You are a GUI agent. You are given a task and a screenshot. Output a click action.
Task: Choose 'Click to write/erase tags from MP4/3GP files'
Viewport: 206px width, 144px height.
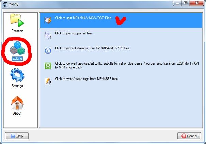[87, 79]
